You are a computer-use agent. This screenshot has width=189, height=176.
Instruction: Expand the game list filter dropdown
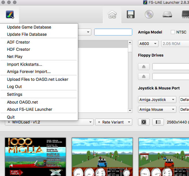pos(88,32)
